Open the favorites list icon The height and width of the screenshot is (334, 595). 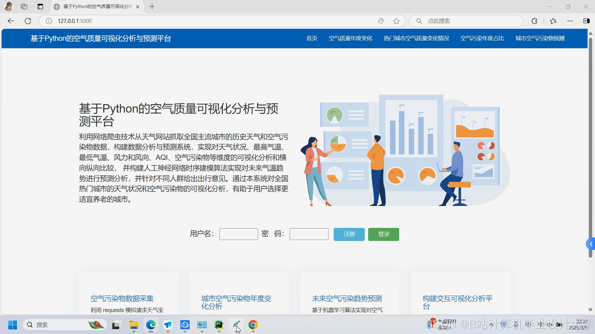click(x=553, y=21)
